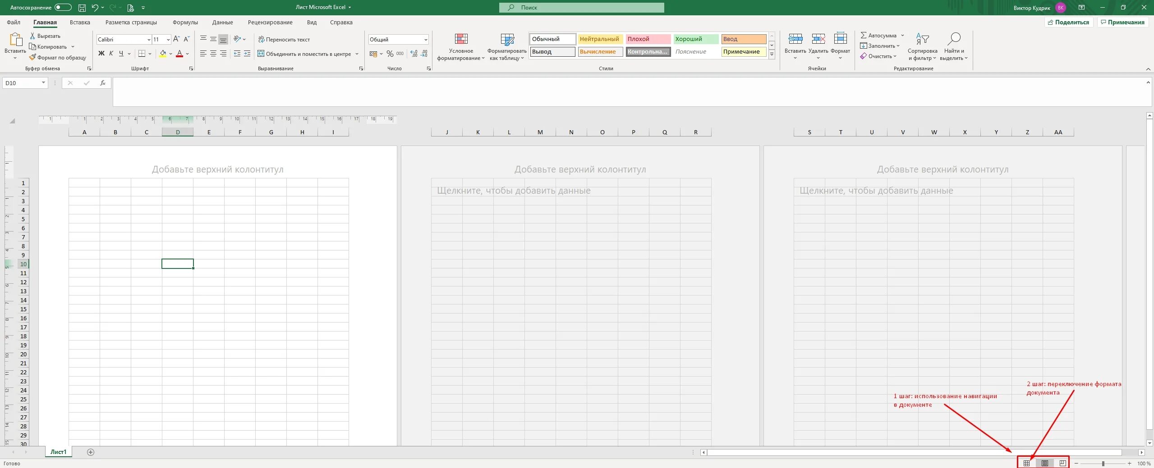Open the Заполнить fill menu
The height and width of the screenshot is (468, 1154).
click(x=880, y=46)
